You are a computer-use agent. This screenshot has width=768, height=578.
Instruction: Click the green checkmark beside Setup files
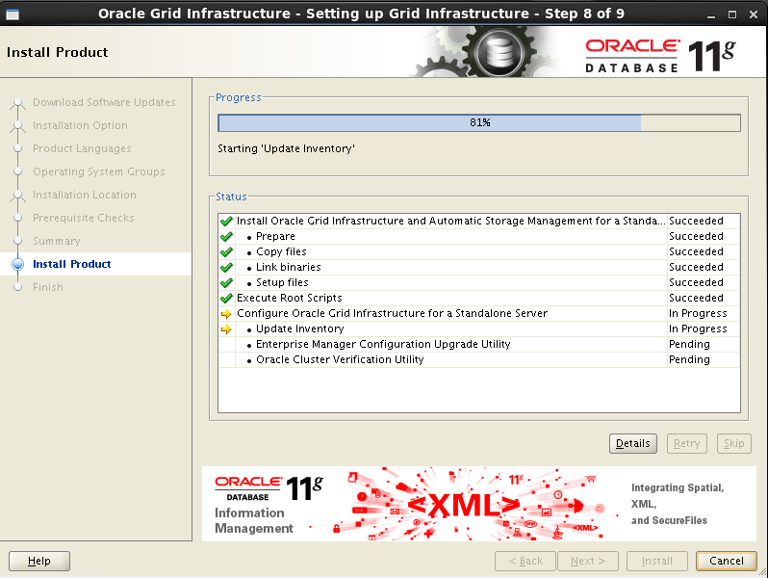point(226,283)
